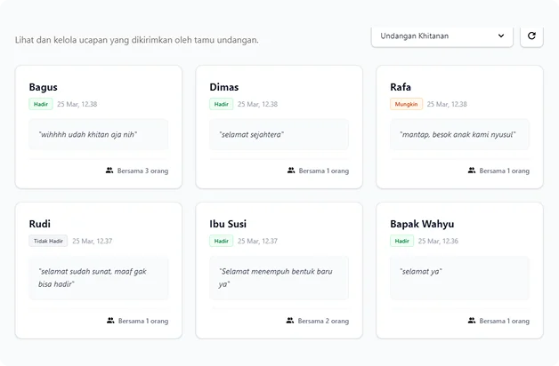The image size is (559, 366).
Task: Click the people icon in Rudi card
Action: tap(110, 321)
